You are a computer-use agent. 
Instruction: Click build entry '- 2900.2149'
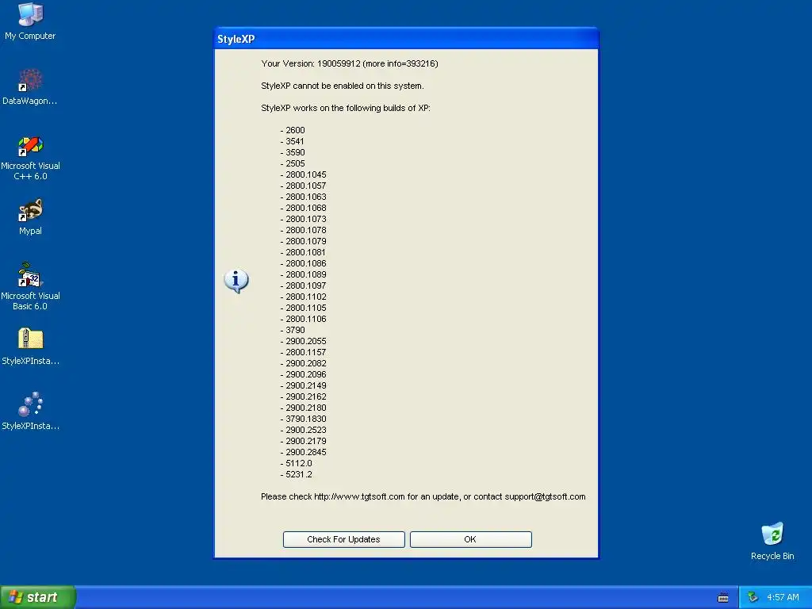(x=304, y=386)
